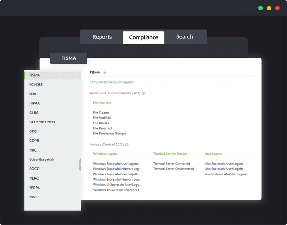This screenshot has height=225, width=287.
Task: Open Terminal Server Connected report
Action: pyautogui.click(x=171, y=164)
